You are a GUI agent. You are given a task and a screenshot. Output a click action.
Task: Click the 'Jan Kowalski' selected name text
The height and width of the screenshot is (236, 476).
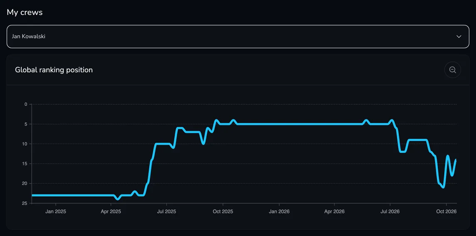coord(29,36)
